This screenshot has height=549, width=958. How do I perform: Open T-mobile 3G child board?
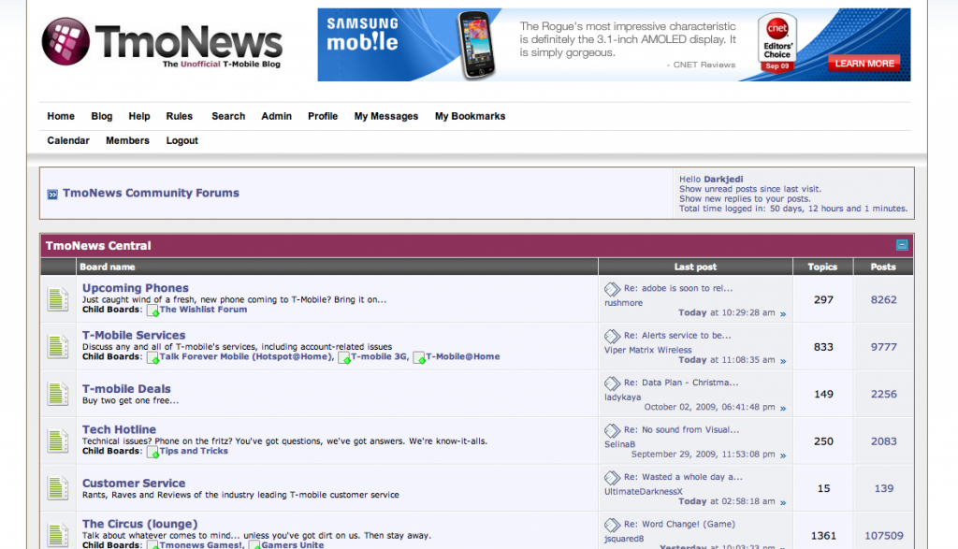click(x=380, y=356)
